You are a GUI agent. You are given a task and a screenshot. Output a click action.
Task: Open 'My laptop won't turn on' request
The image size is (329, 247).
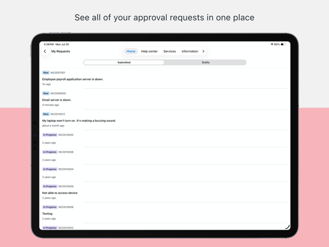(x=79, y=121)
